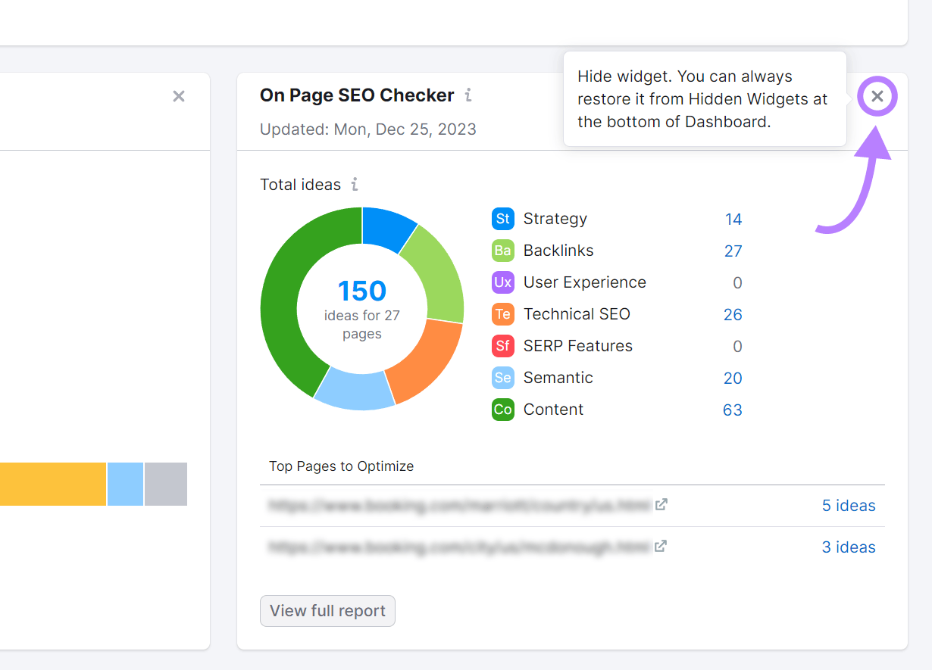Click the yellow bar segment in the left widget
Viewport: 932px width, 670px height.
click(x=53, y=484)
